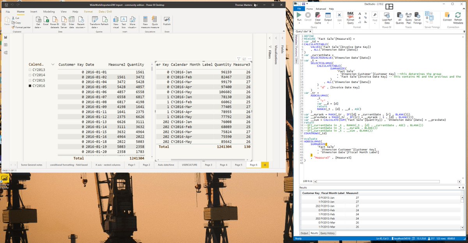Open the Advanced tab in DAX Studio
The width and height of the screenshot is (468, 243).
tap(321, 9)
